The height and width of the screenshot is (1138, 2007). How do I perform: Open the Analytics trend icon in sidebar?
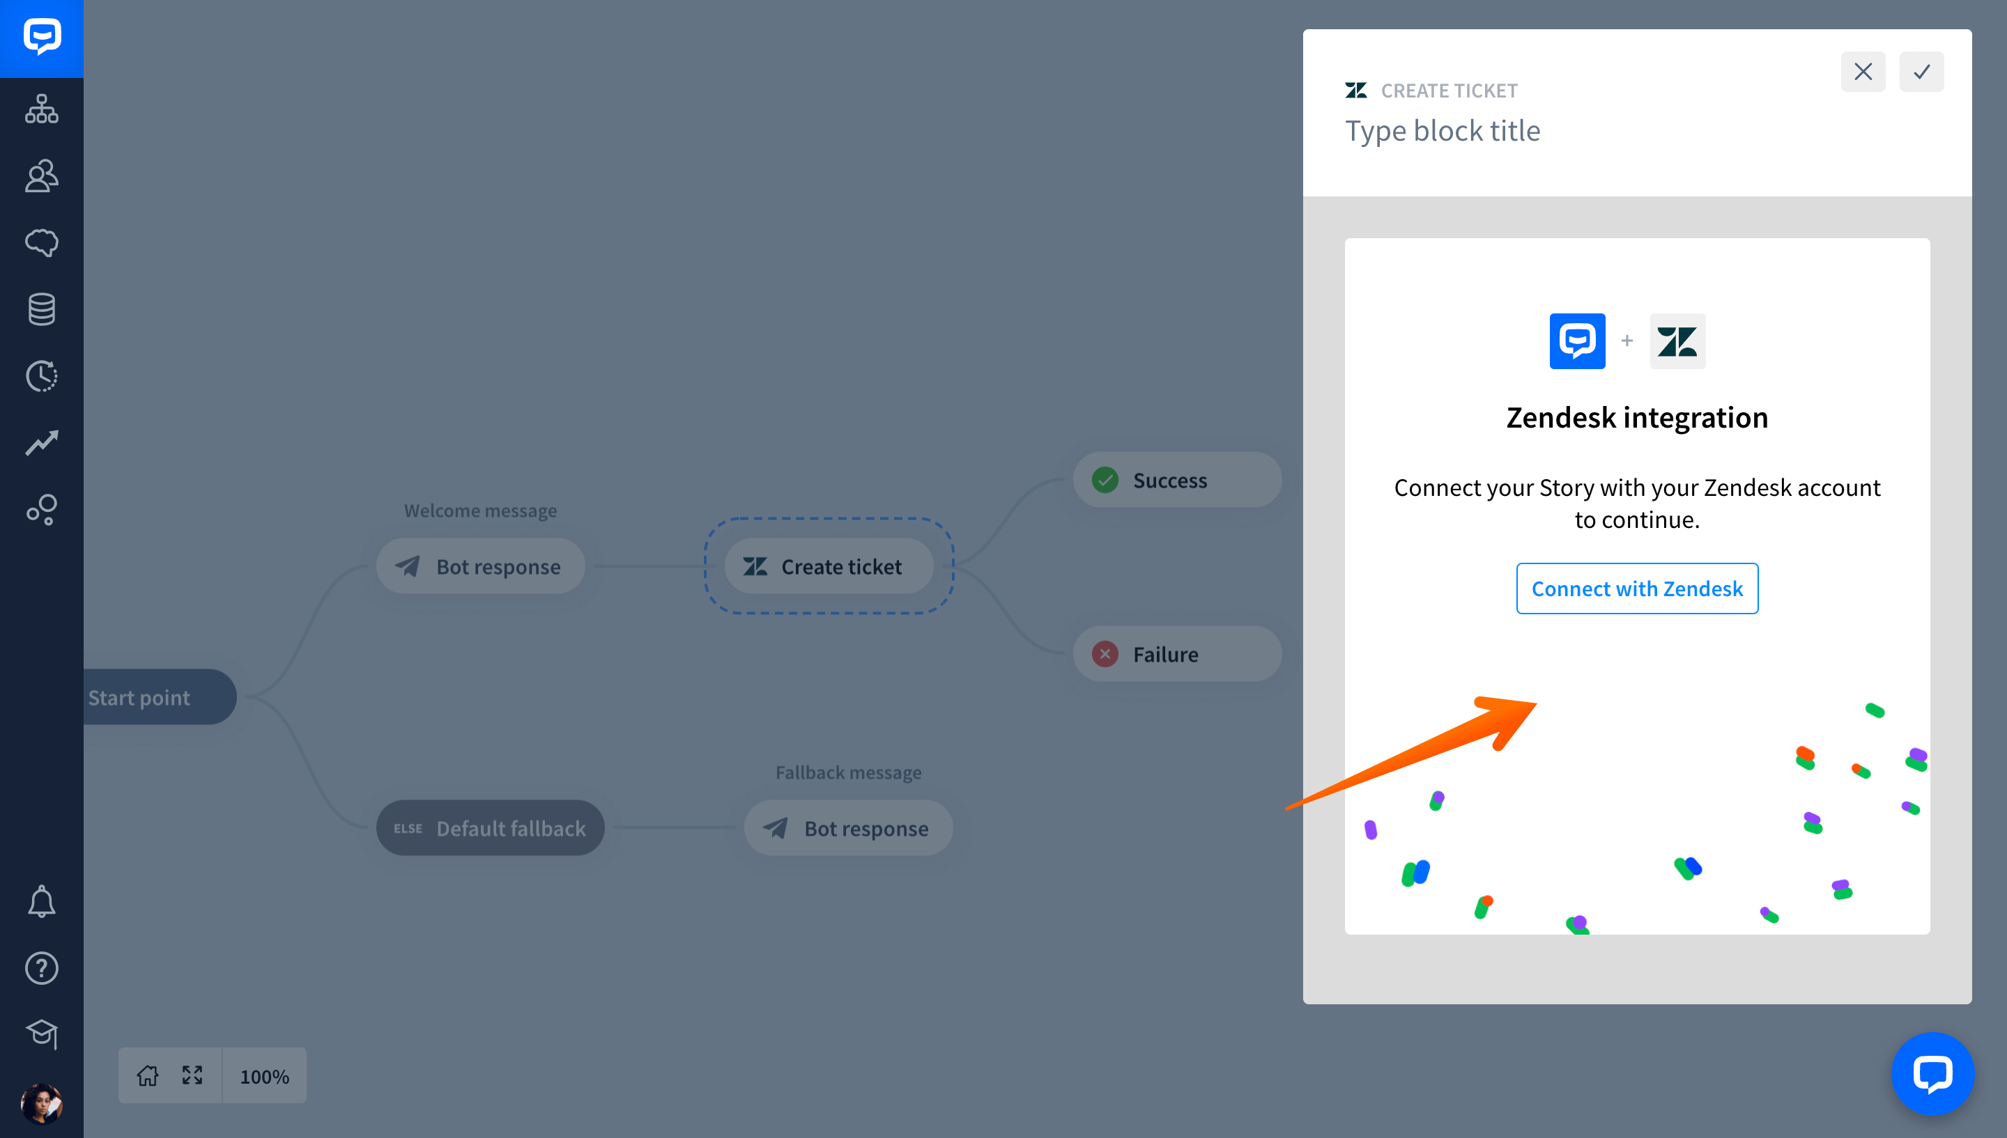coord(41,443)
